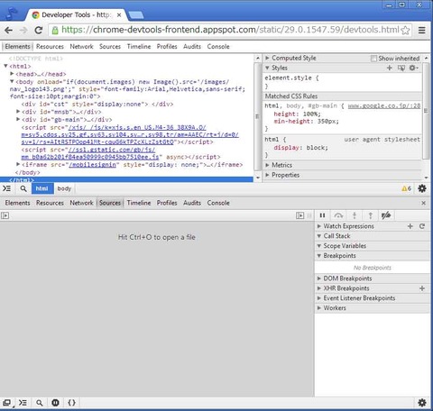433x411 pixels.
Task: Toggle element state icon in Styles header
Action: [401, 68]
